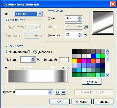Pick the cyan swatch in palette
The image size is (117, 108).
tap(98, 56)
